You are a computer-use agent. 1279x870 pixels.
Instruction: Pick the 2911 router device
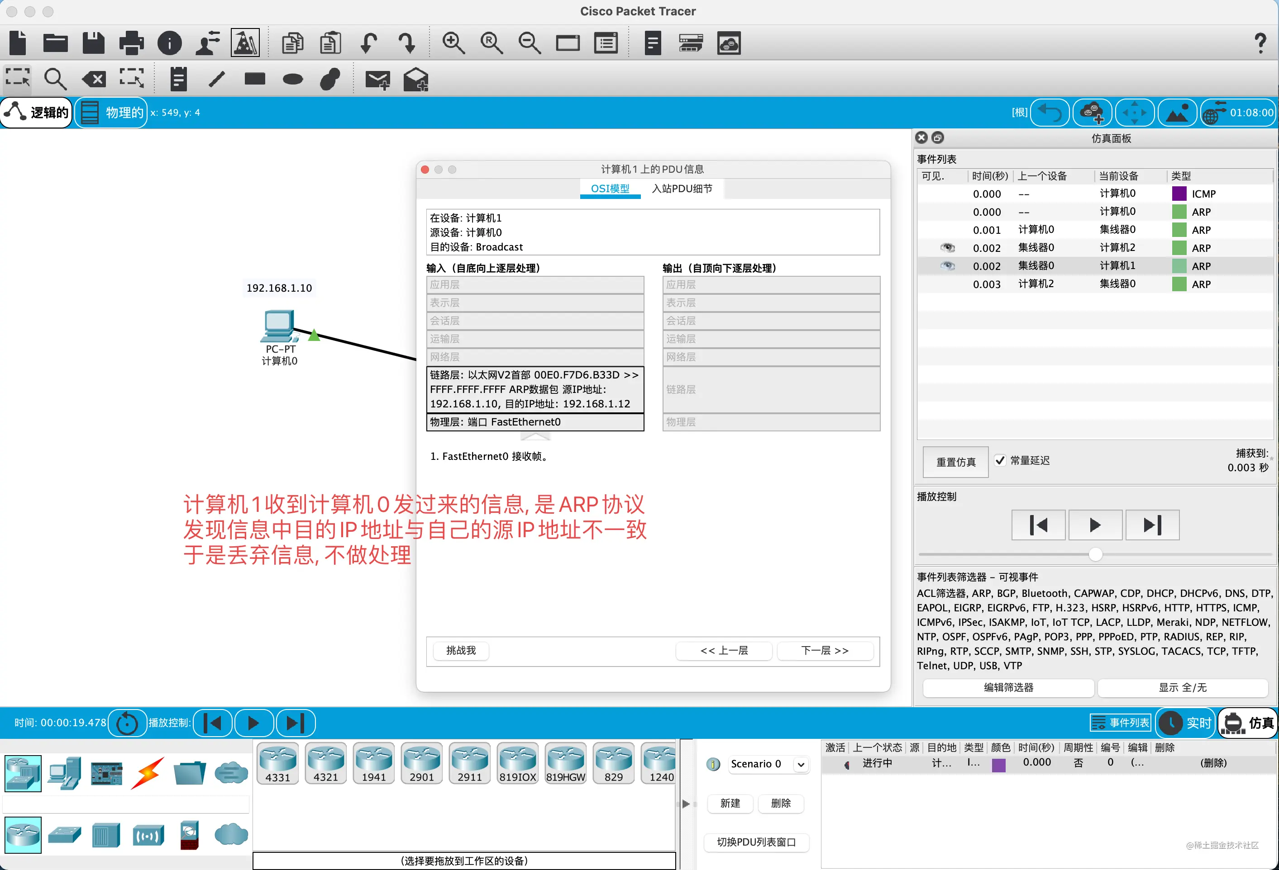click(x=469, y=763)
